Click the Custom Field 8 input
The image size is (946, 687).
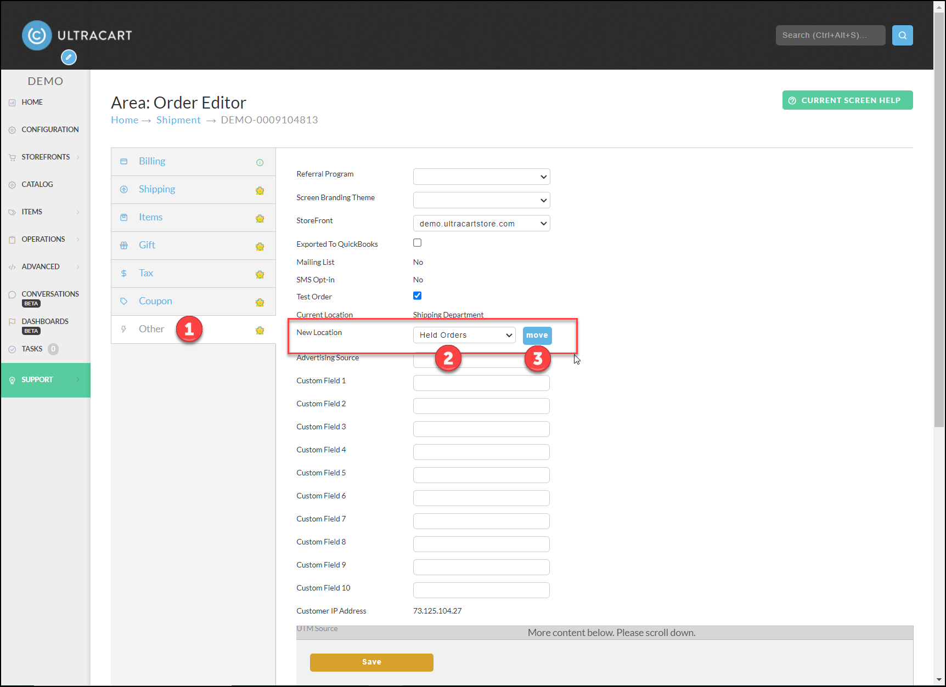[x=481, y=544]
